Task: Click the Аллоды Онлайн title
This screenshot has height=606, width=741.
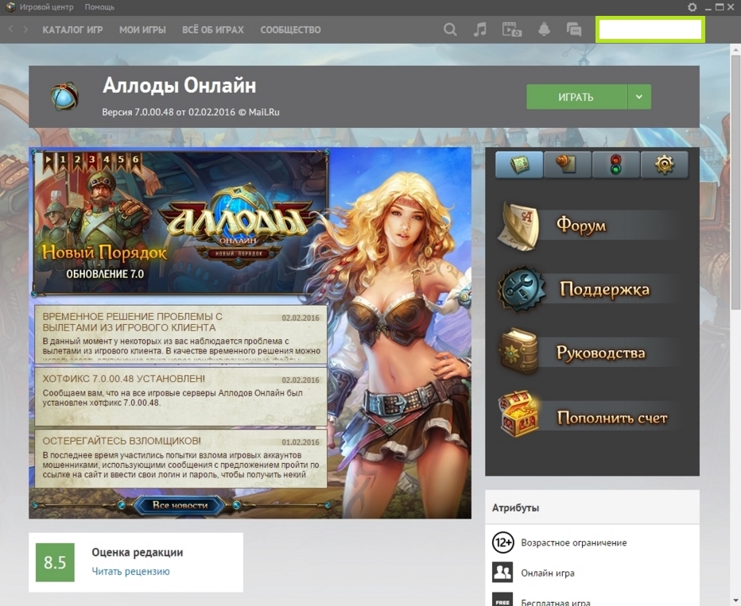Action: (180, 86)
